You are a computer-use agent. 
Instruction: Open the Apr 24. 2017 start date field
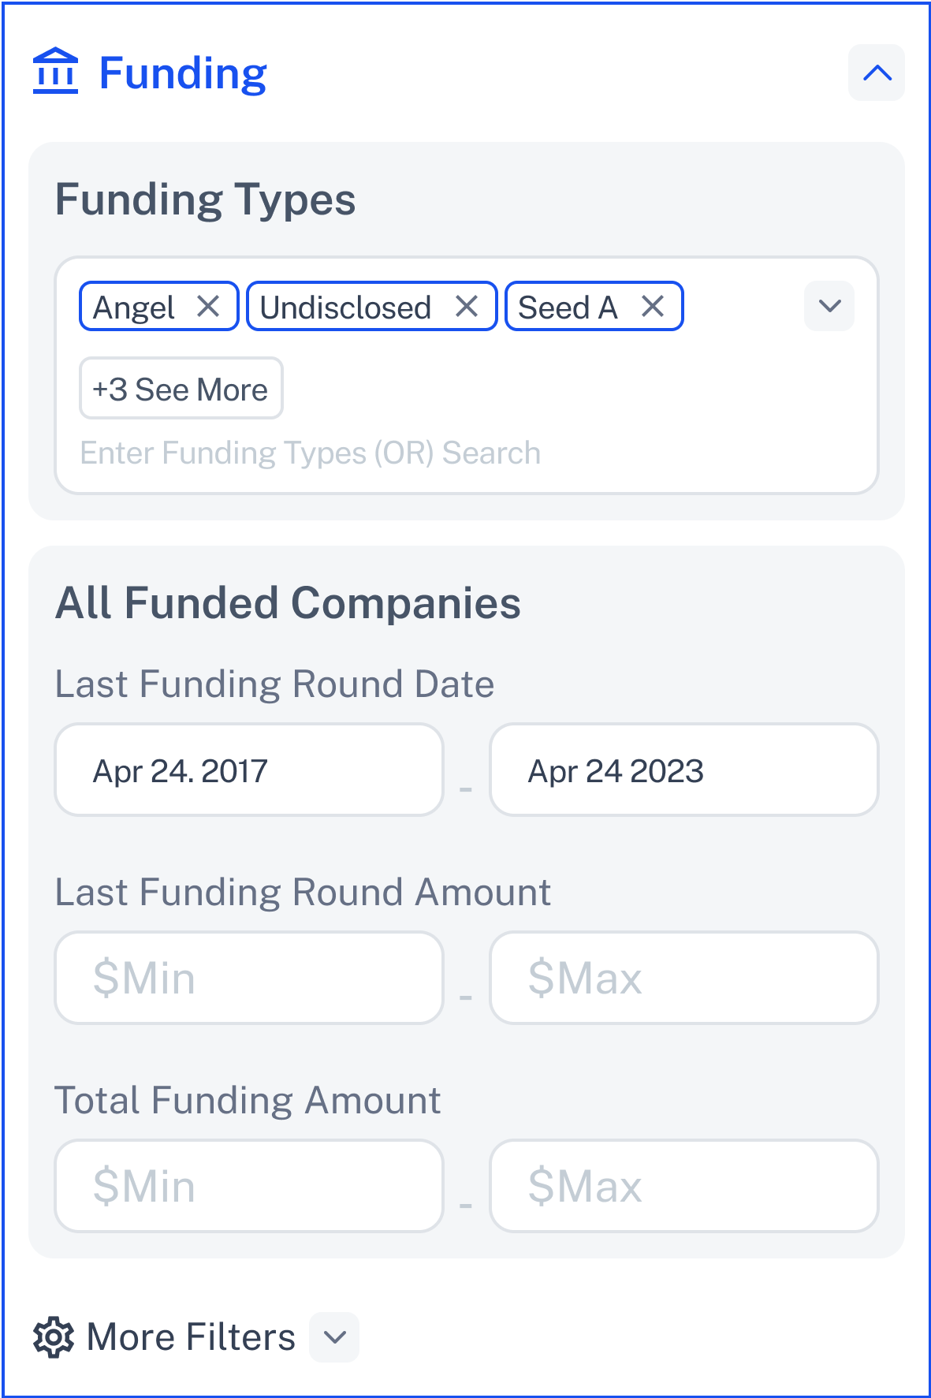[249, 770]
